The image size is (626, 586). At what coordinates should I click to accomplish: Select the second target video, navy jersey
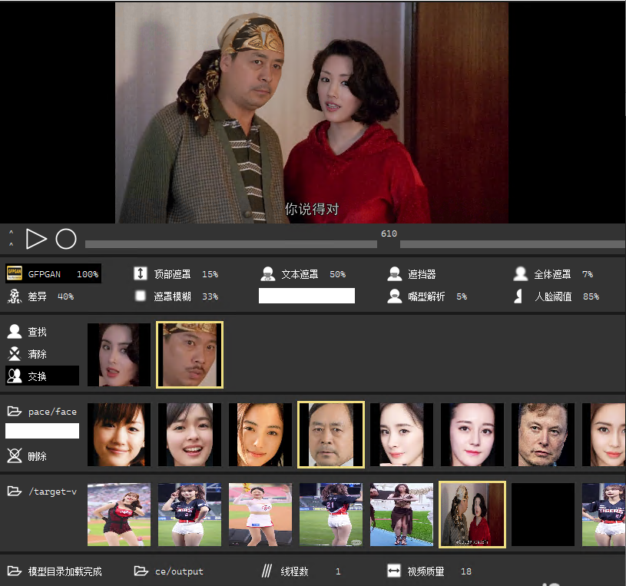190,515
